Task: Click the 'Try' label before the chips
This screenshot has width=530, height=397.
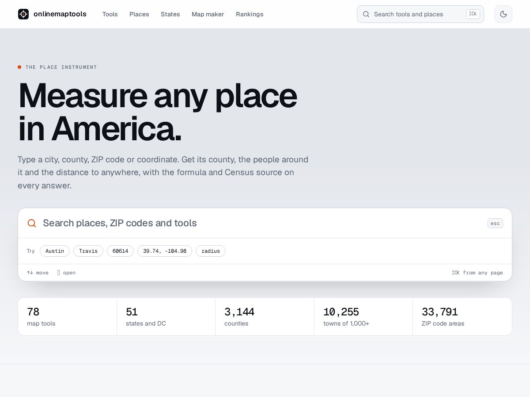Action: point(31,251)
